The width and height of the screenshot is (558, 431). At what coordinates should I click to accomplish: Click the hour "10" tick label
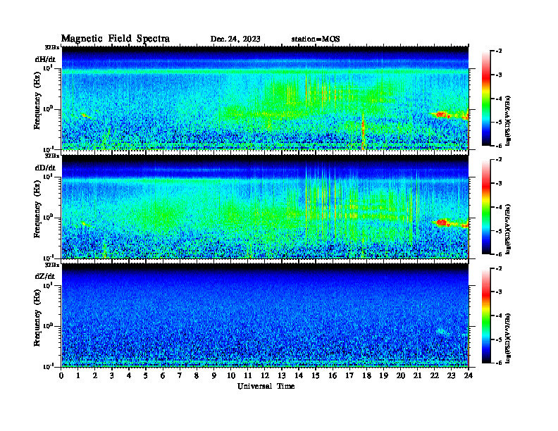click(231, 376)
